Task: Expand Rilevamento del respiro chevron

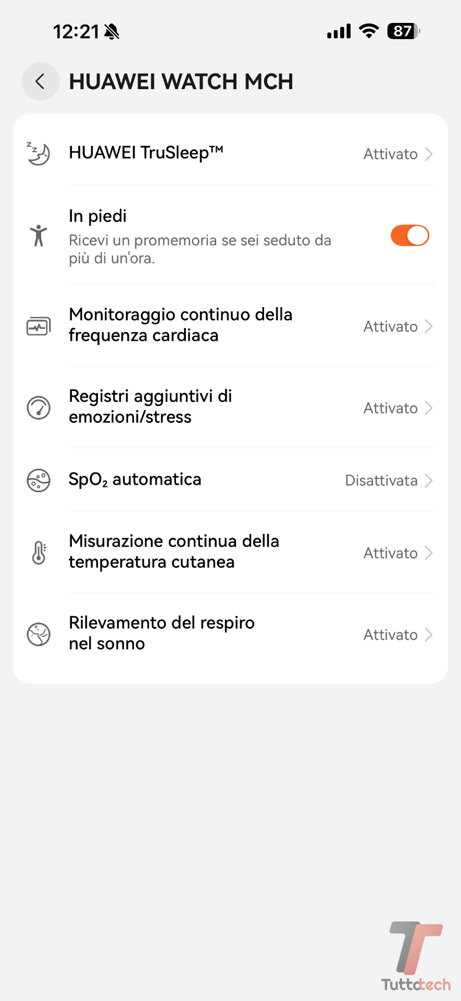Action: click(x=429, y=634)
